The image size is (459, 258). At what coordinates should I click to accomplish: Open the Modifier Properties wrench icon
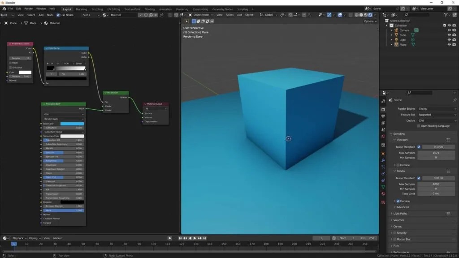pyautogui.click(x=384, y=160)
